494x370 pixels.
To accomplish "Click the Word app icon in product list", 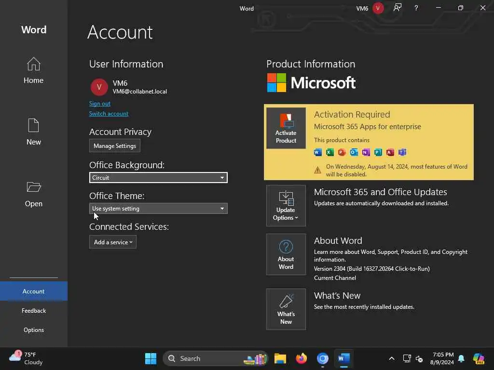I will [x=318, y=152].
